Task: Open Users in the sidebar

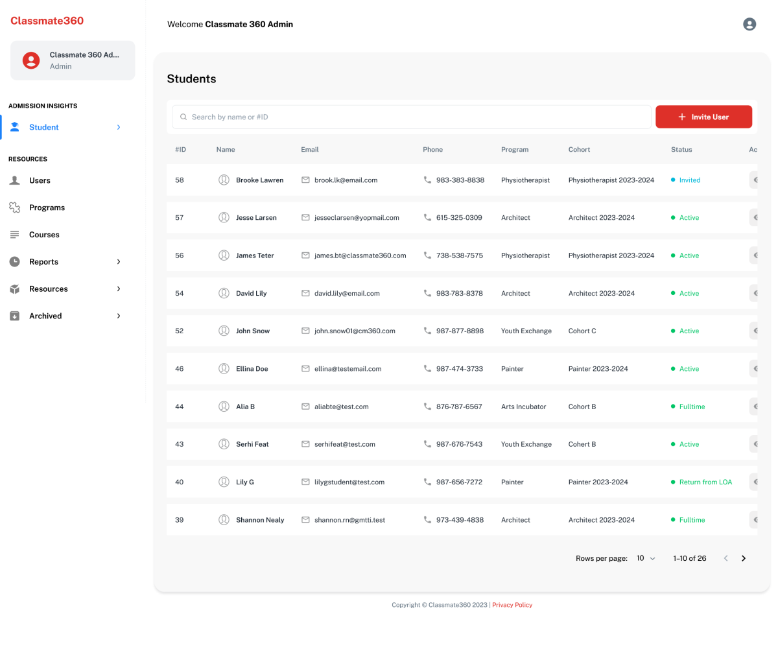Action: (40, 181)
